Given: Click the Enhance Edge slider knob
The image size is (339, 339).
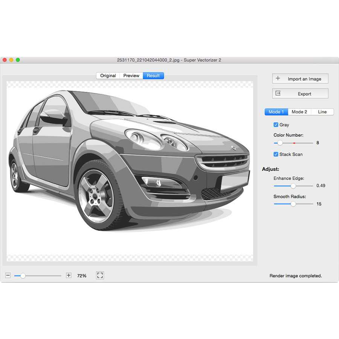Looking at the screenshot, I should [293, 186].
